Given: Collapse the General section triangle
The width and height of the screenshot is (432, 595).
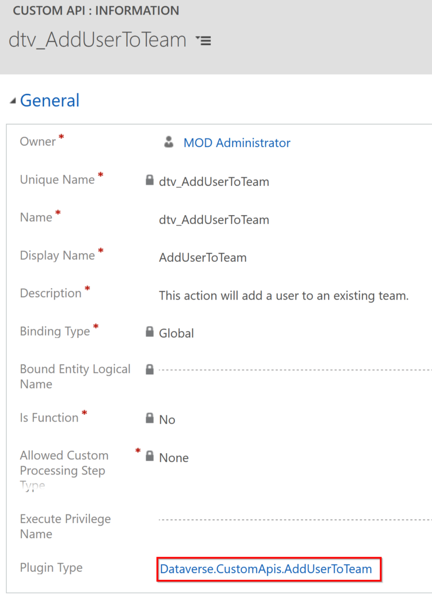Looking at the screenshot, I should 13,101.
